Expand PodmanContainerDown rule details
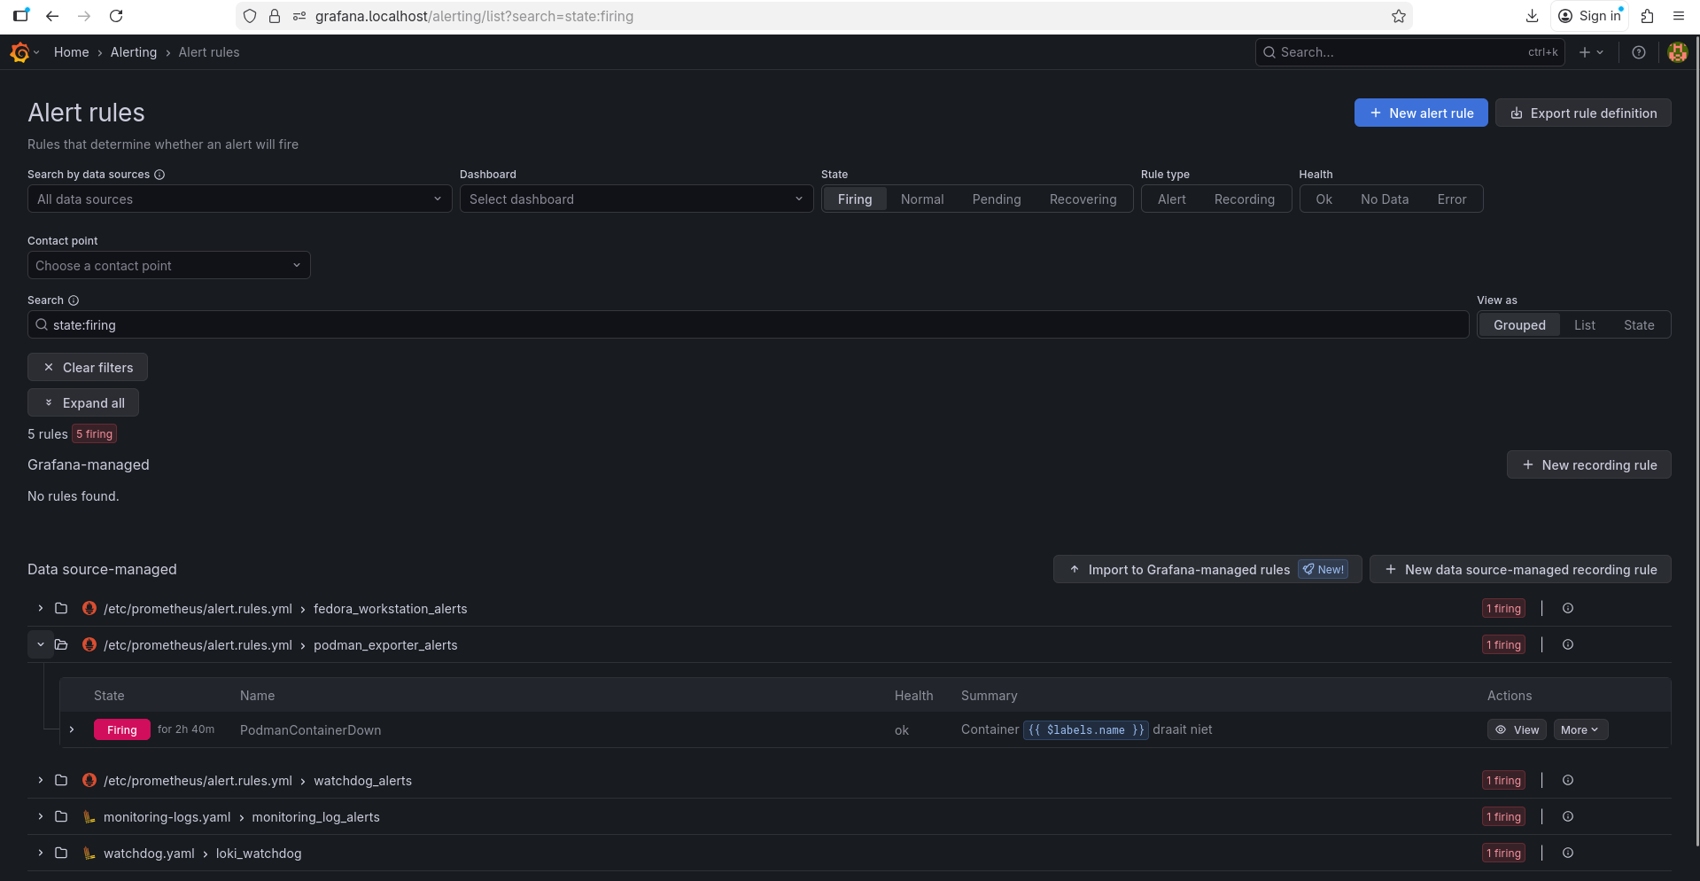 pos(72,729)
